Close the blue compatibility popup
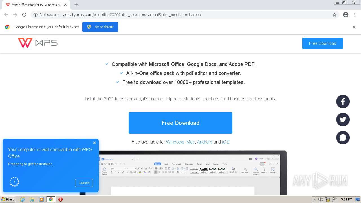Image resolution: width=361 pixels, height=203 pixels. coord(94,143)
